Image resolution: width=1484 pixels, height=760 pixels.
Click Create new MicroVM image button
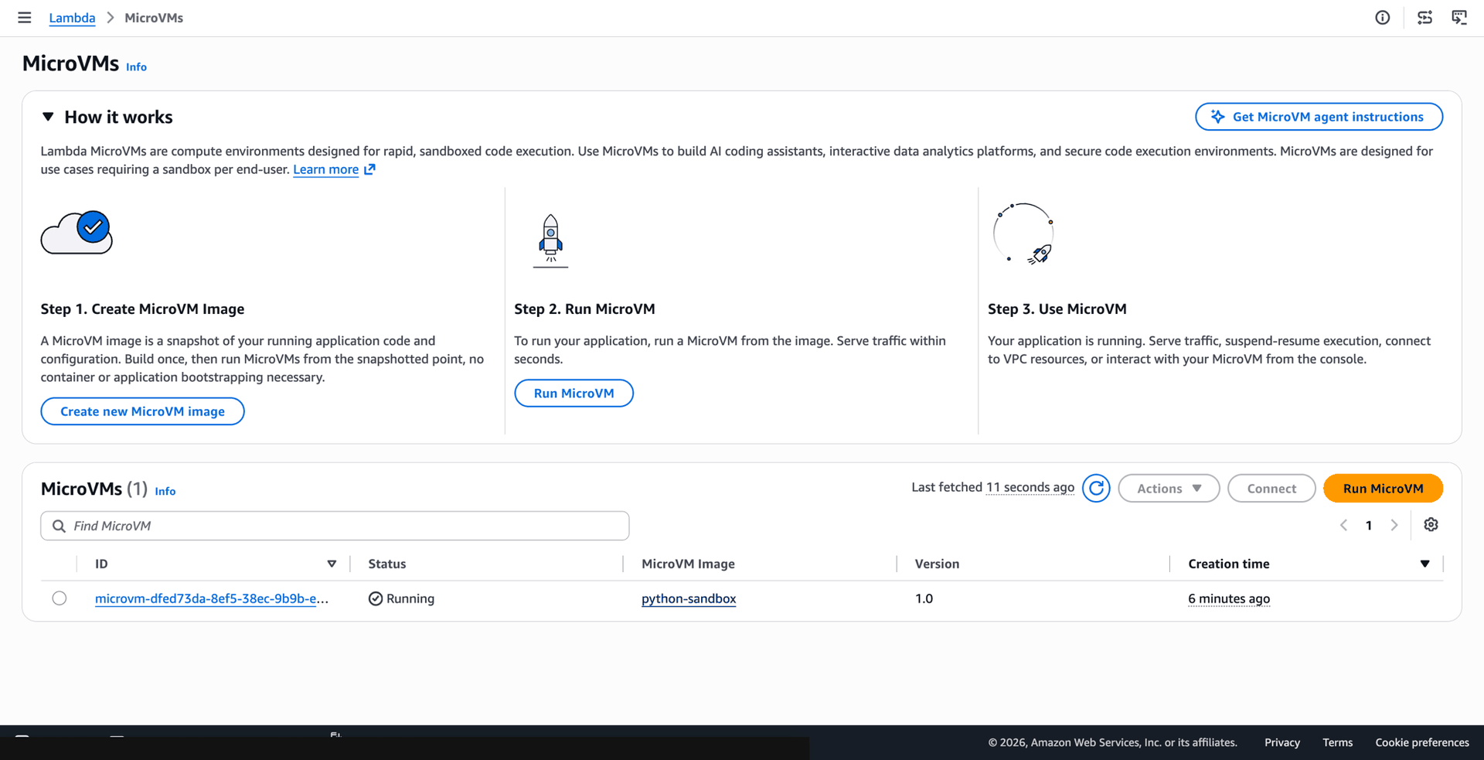[x=142, y=411]
